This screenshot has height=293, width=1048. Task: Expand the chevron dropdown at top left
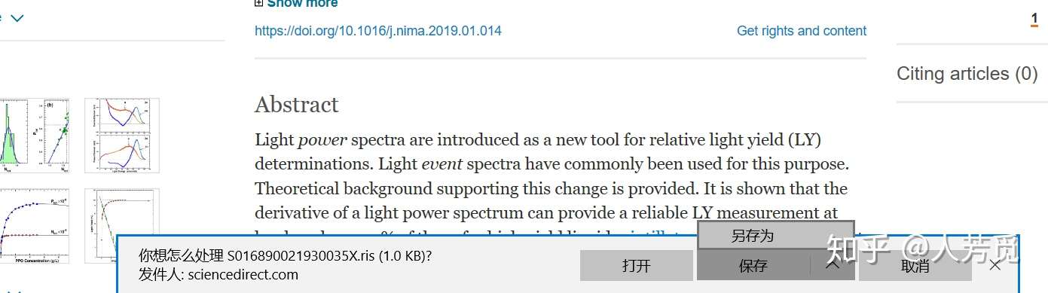point(17,18)
